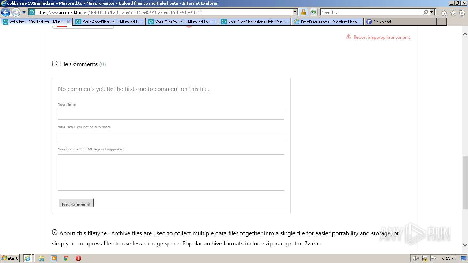Close the colibrism-133nulled.rar tab

68,22
